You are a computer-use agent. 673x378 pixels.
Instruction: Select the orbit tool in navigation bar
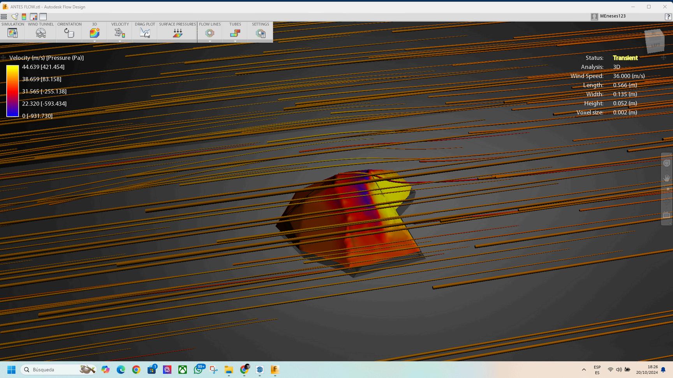click(x=667, y=163)
